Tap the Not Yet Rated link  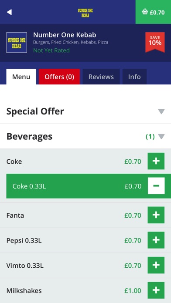(51, 50)
